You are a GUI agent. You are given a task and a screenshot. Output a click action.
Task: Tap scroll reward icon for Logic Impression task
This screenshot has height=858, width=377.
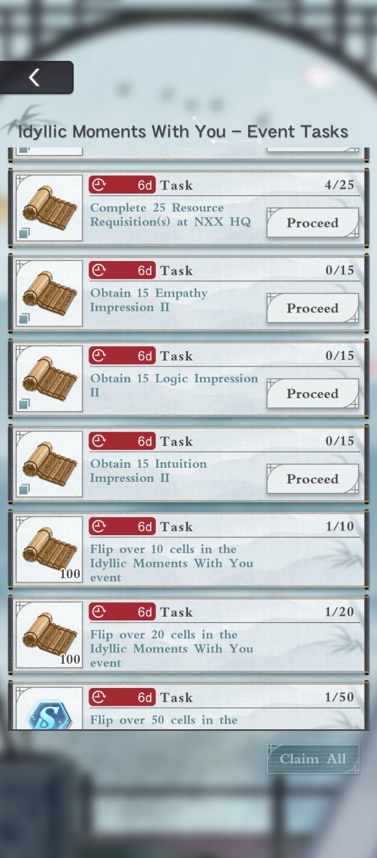pos(49,378)
